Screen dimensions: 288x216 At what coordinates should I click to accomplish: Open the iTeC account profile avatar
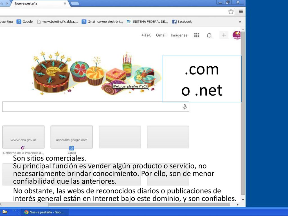[x=237, y=35]
